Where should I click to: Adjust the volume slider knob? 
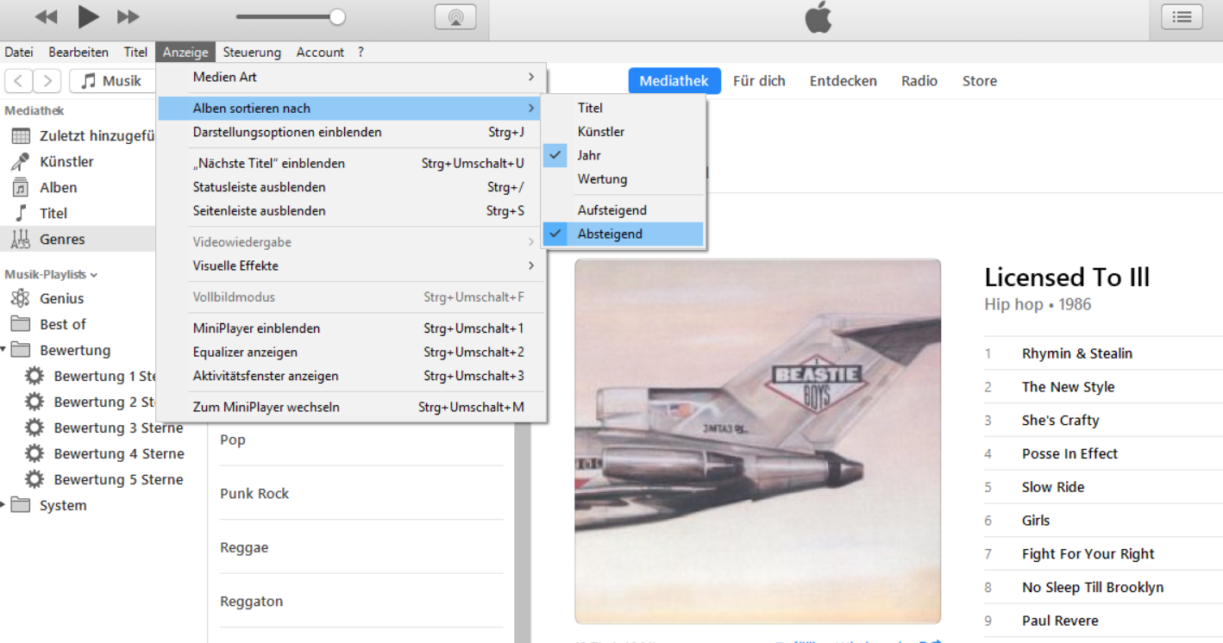[x=337, y=16]
